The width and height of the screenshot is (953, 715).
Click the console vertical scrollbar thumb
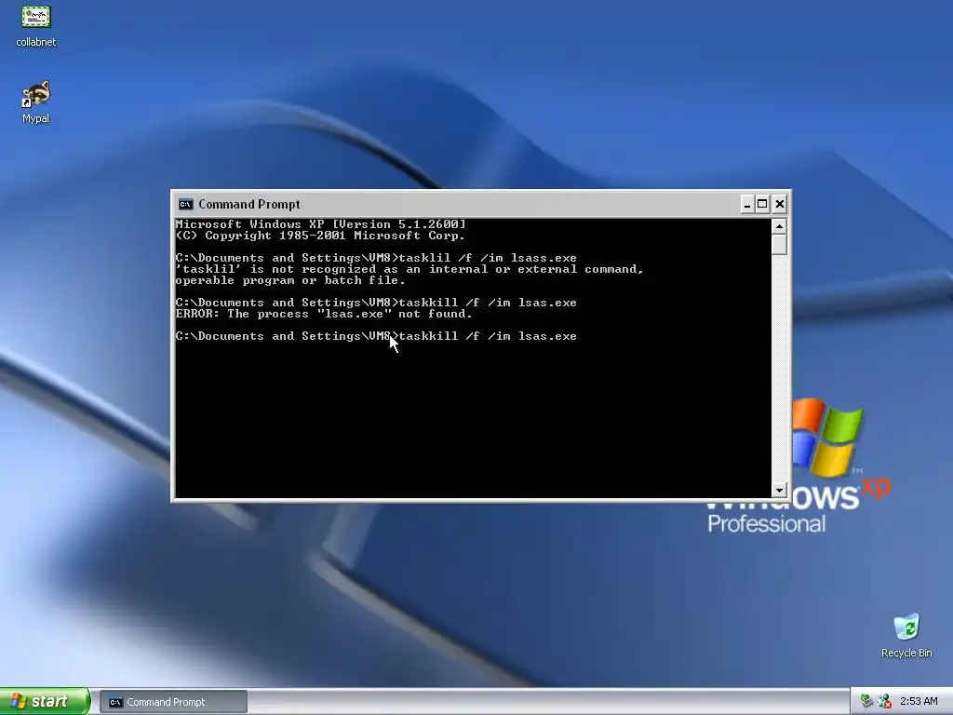tap(779, 245)
